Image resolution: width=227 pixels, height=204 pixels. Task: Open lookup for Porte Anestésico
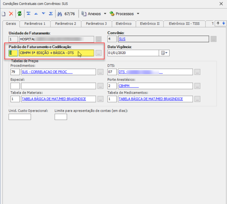[197, 86]
